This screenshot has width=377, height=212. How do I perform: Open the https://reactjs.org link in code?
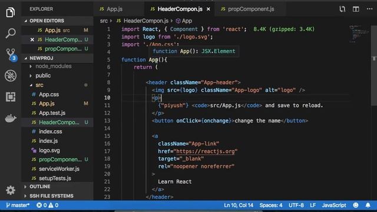tap(206, 151)
